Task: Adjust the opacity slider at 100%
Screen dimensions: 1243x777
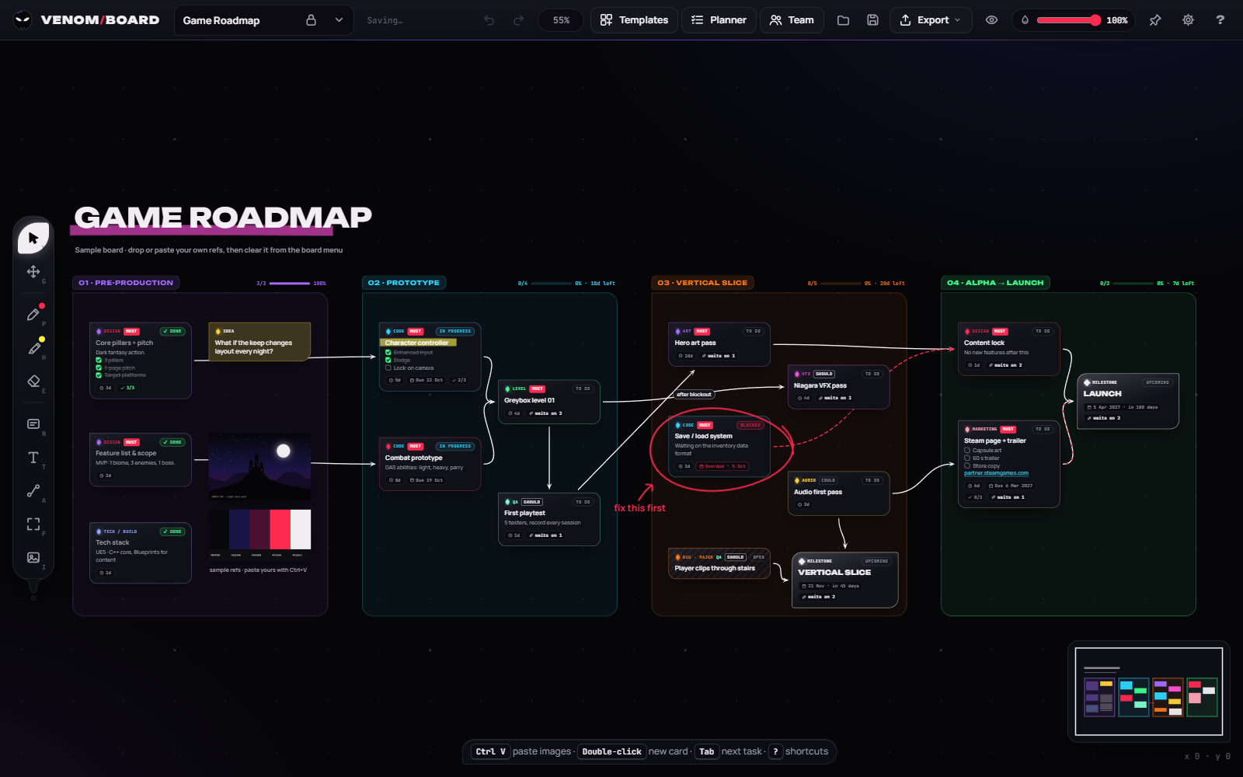Action: point(1069,20)
